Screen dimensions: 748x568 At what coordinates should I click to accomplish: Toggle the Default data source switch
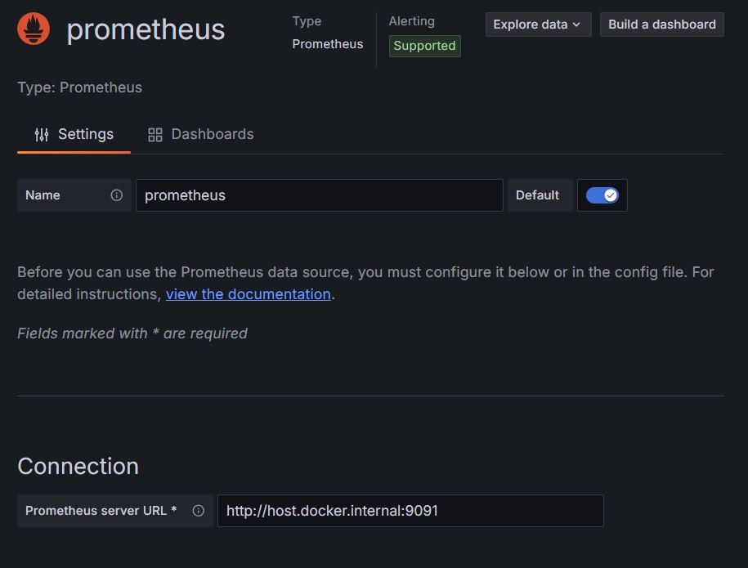602,195
